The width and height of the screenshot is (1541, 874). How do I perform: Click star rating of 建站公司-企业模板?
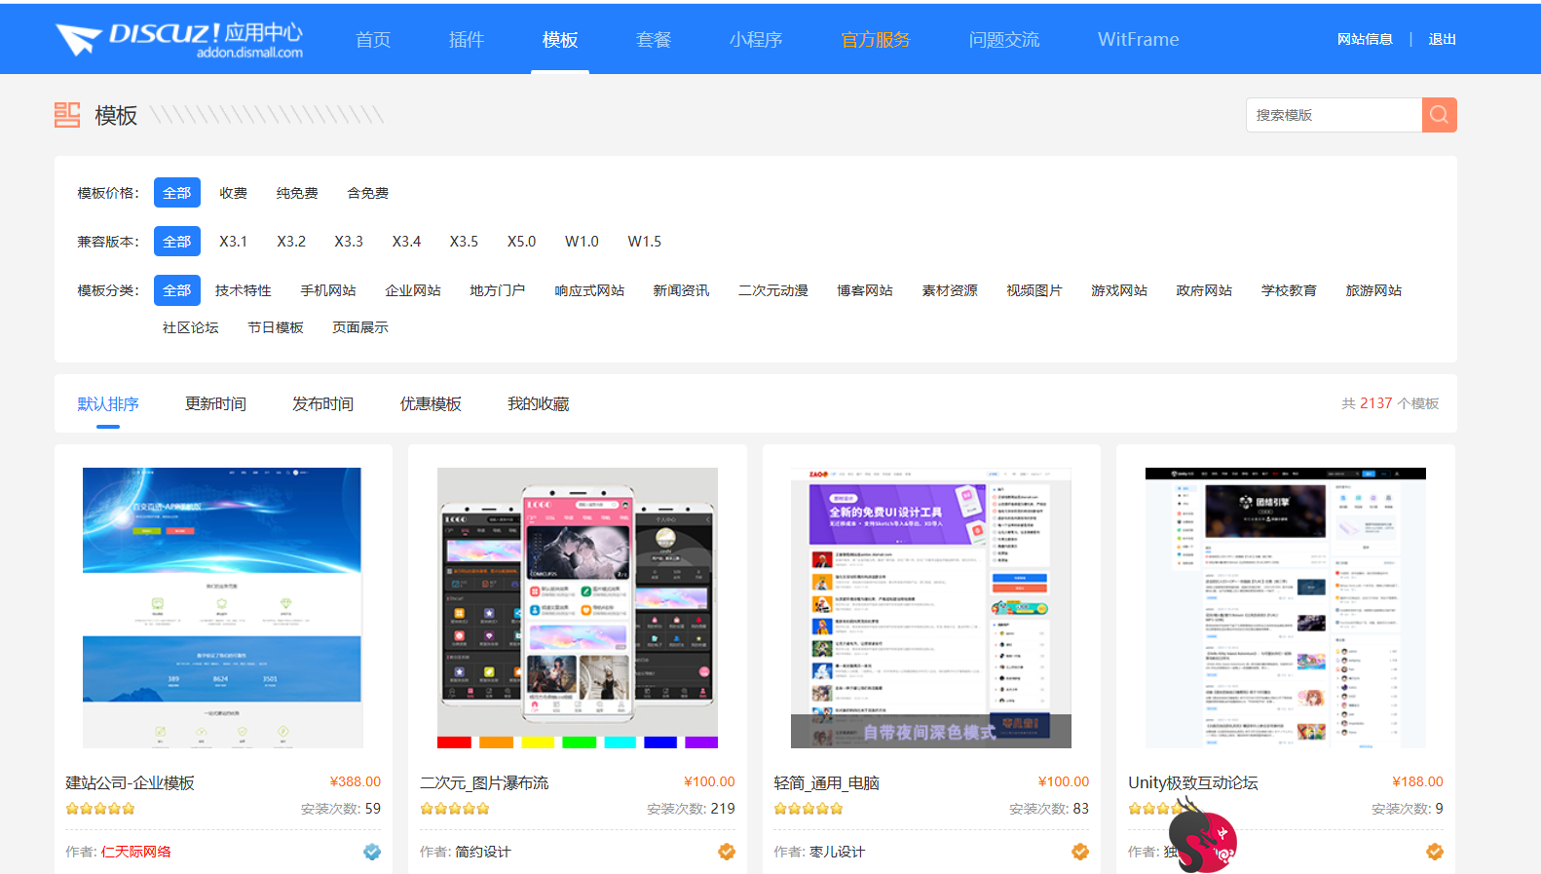point(100,809)
